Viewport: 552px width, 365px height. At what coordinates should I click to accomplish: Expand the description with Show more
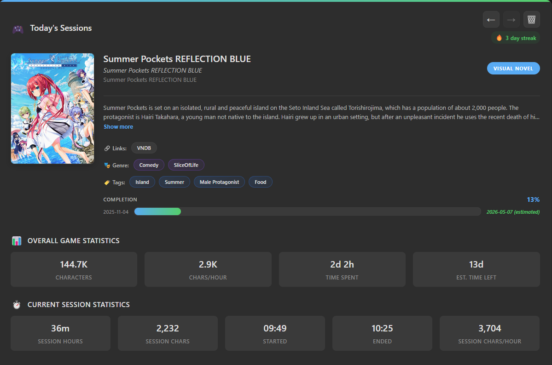click(x=118, y=126)
